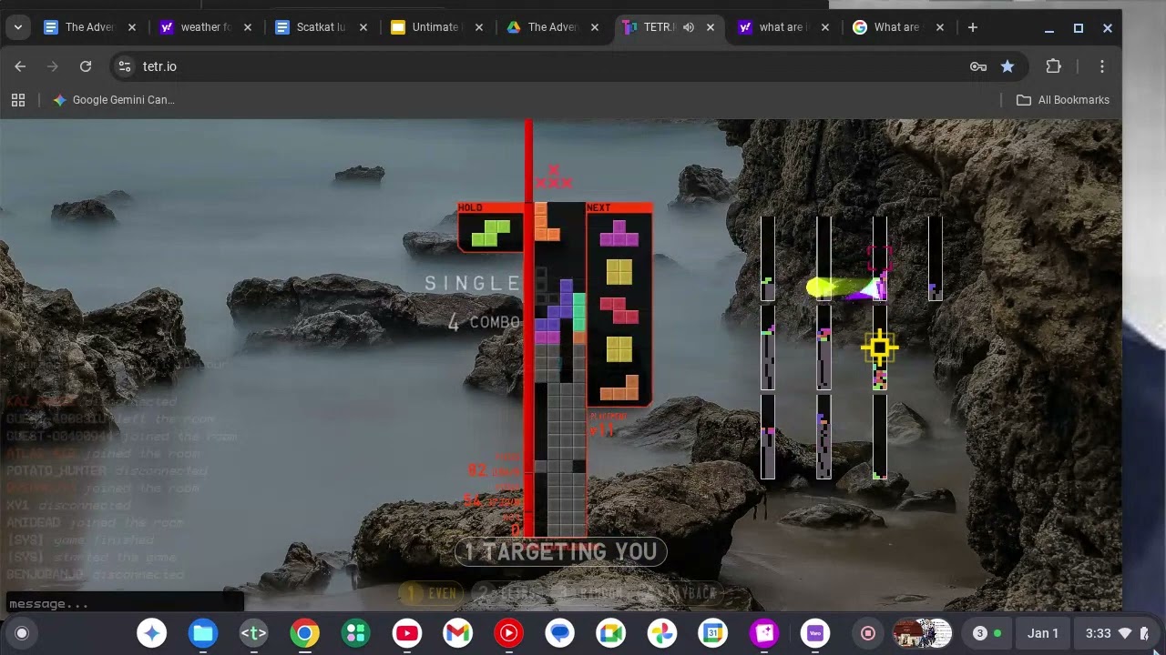The height and width of the screenshot is (655, 1166).
Task: Close the TETR.IO tab
Action: click(x=710, y=27)
